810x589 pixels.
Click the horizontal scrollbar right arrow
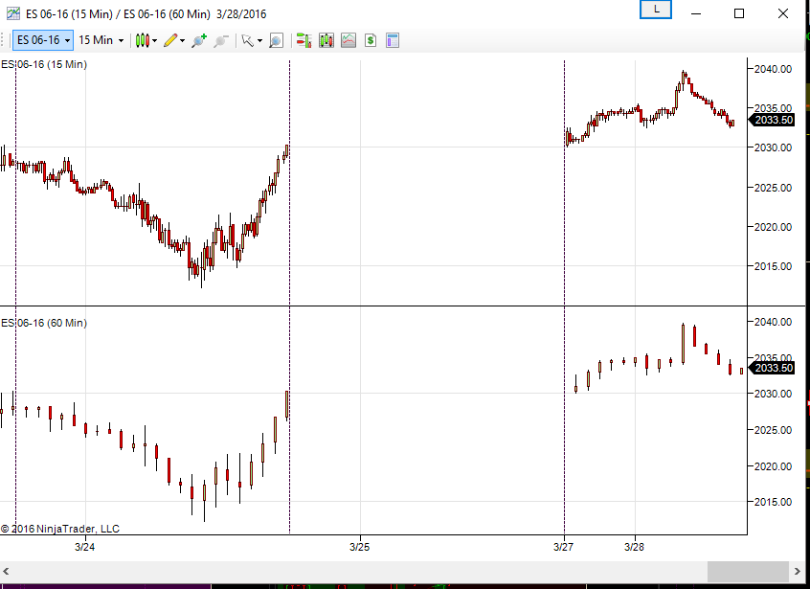798,571
